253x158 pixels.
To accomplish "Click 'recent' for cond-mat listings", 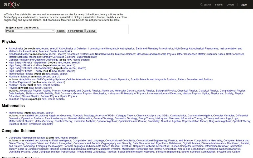I will (52, 54).
